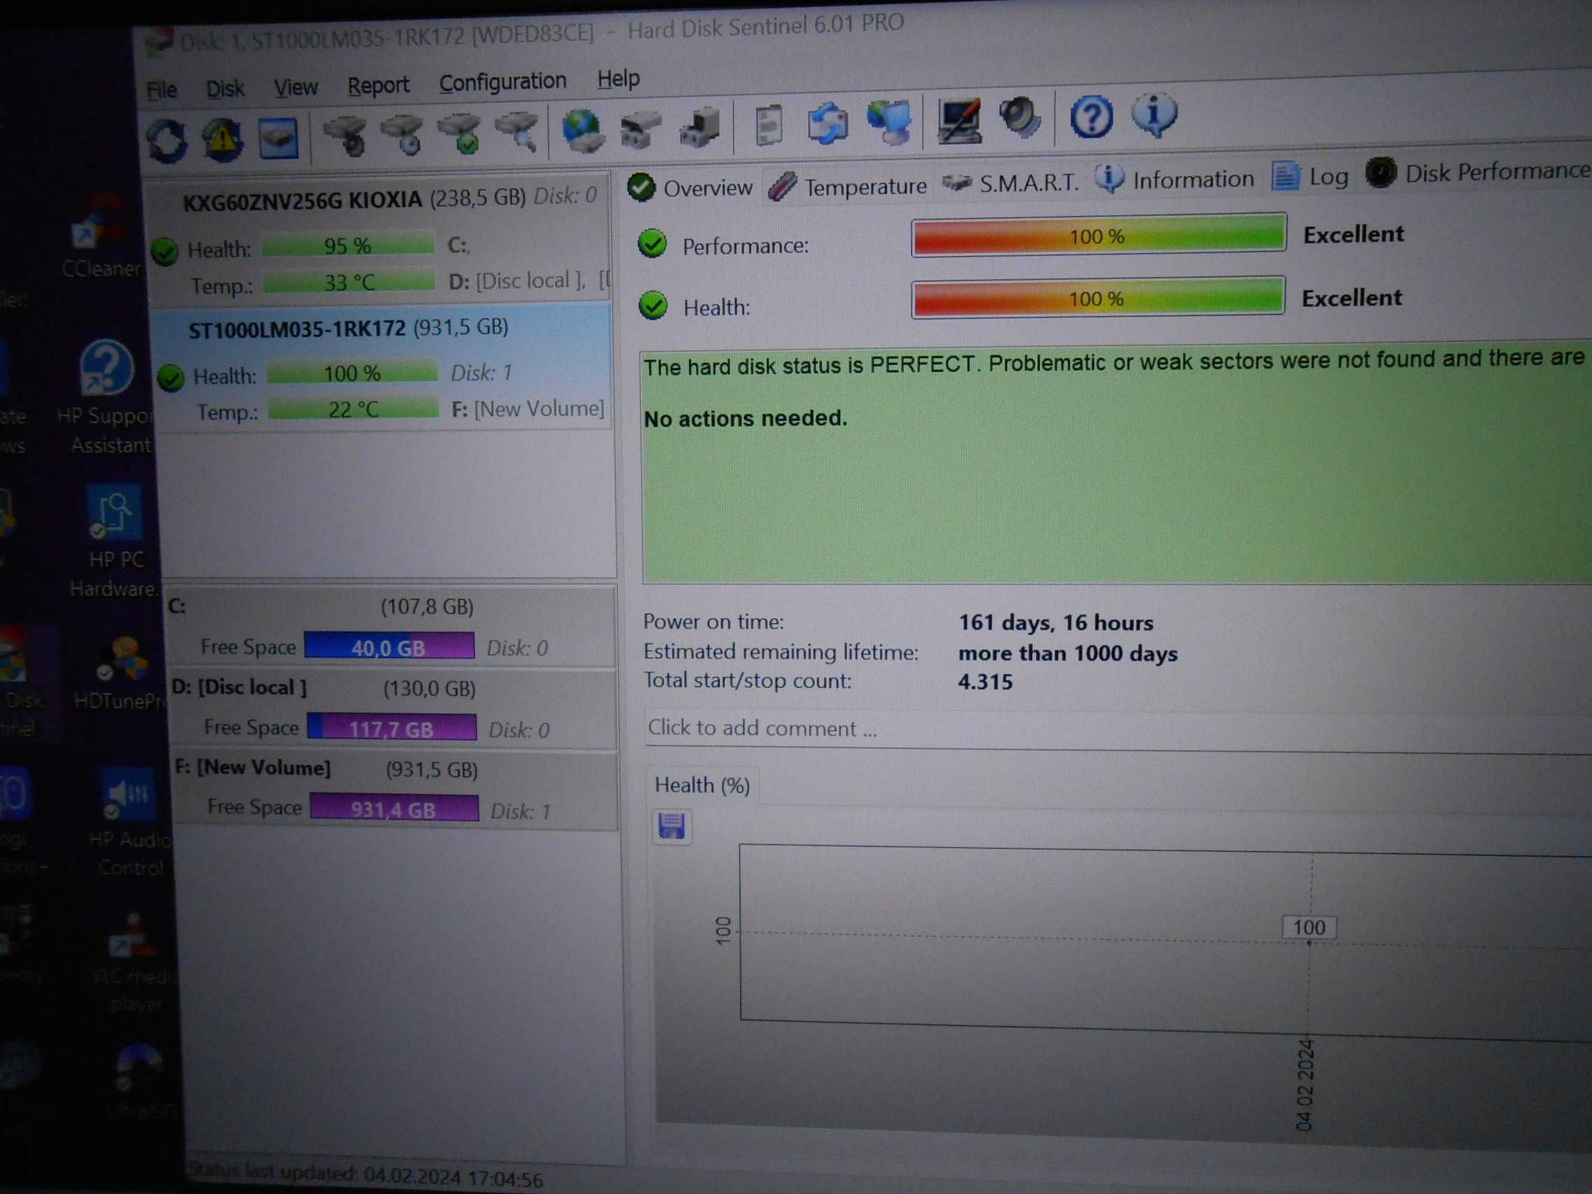Switch to the Overview tab

tap(689, 188)
